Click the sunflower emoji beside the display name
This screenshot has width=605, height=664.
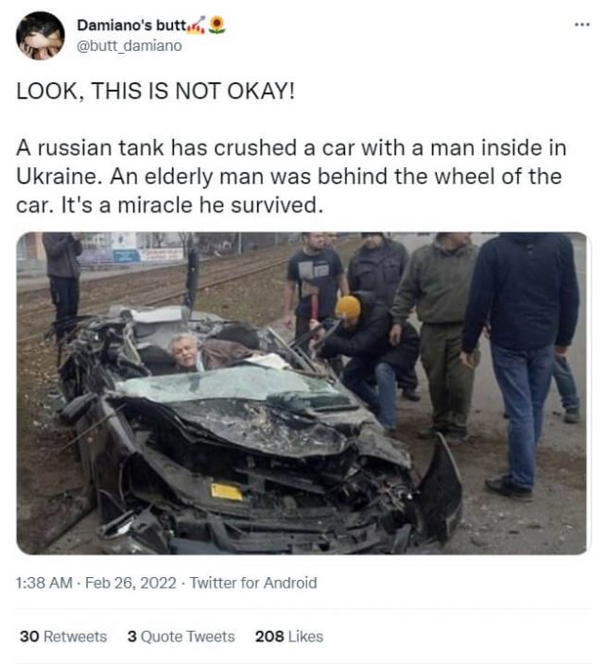pos(217,25)
